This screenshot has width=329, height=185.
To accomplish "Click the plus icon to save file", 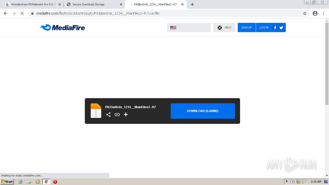I will (126, 115).
